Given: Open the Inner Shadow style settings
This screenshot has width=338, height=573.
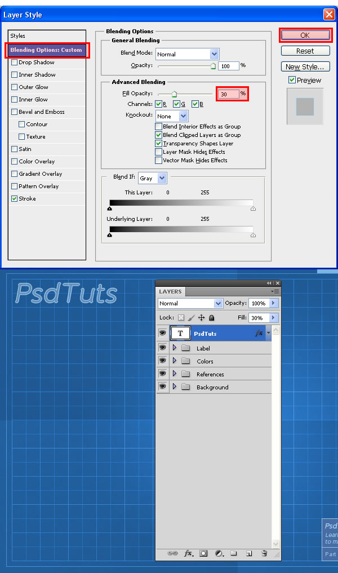Looking at the screenshot, I should click(37, 74).
